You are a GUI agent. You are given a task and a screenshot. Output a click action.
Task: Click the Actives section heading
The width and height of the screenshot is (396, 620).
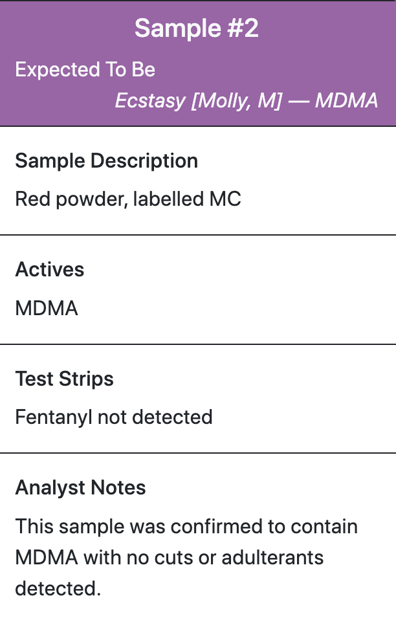tap(49, 270)
